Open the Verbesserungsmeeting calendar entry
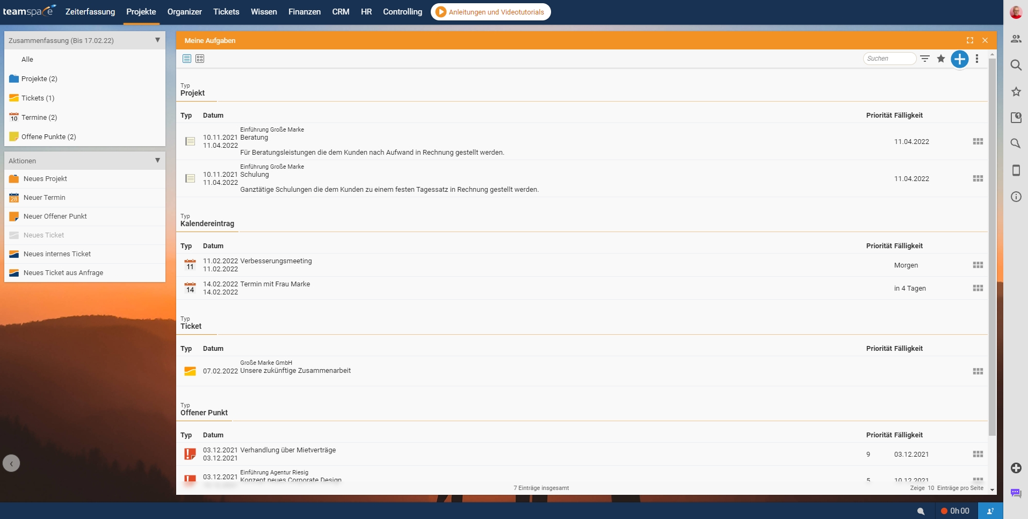This screenshot has height=519, width=1028. click(276, 261)
